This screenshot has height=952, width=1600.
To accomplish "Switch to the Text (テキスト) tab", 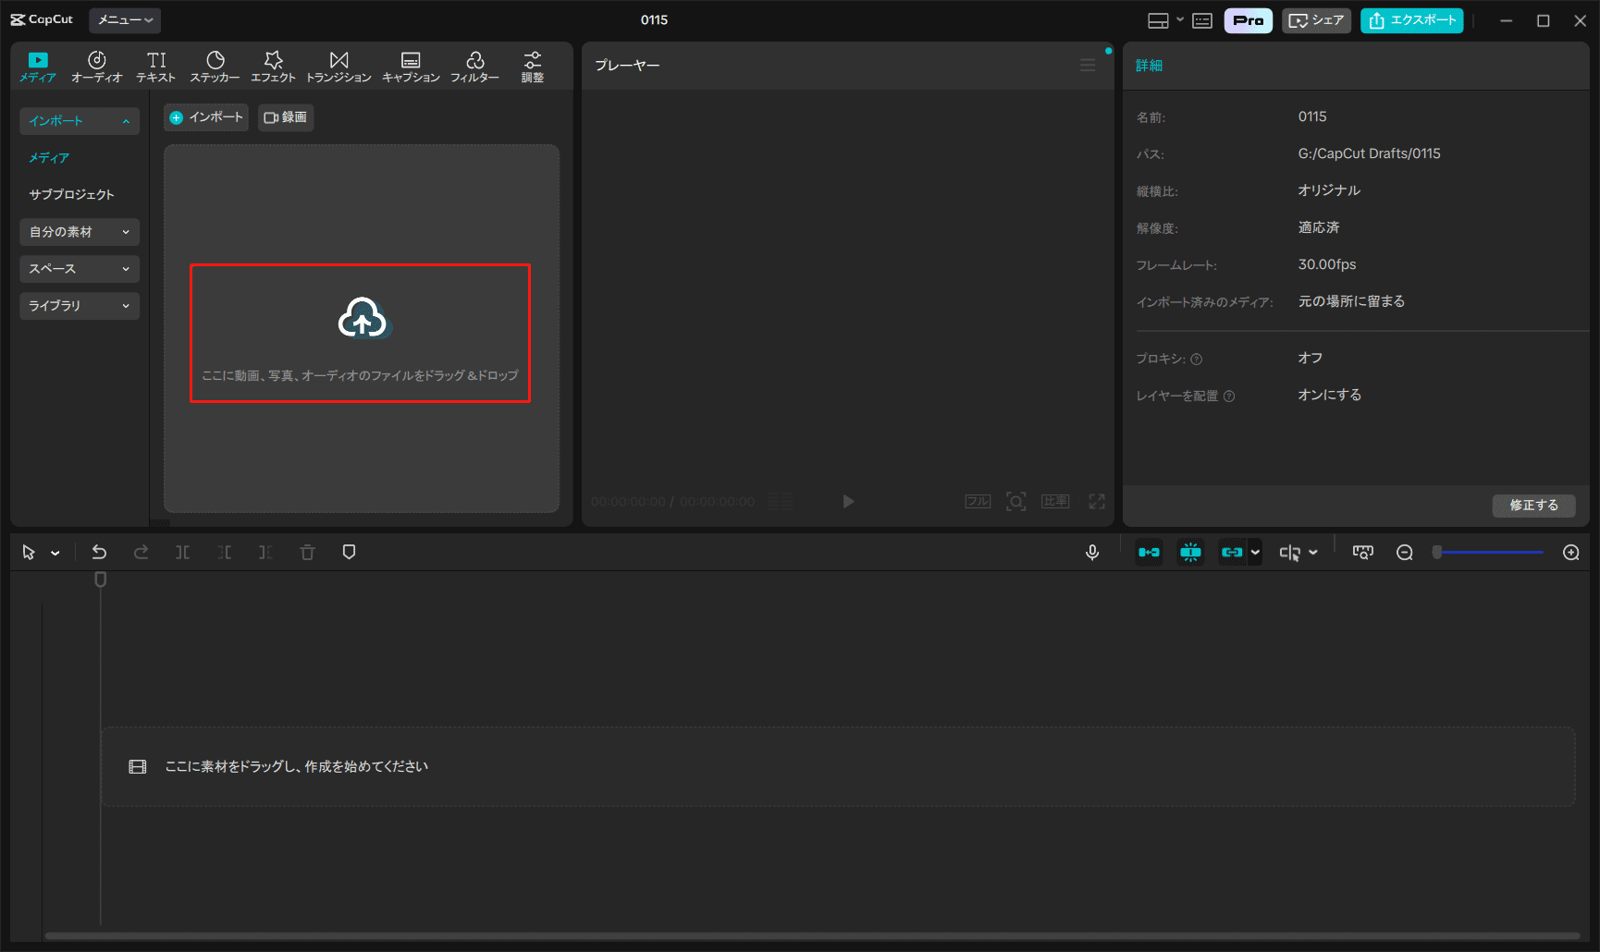I will tap(156, 67).
